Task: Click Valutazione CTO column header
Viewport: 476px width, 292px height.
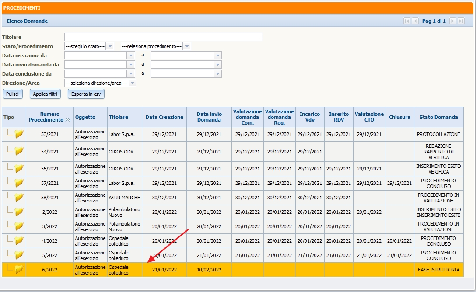Action: click(369, 117)
